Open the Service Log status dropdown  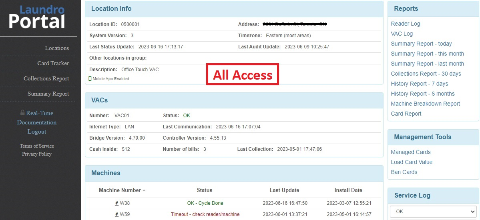coord(433,212)
